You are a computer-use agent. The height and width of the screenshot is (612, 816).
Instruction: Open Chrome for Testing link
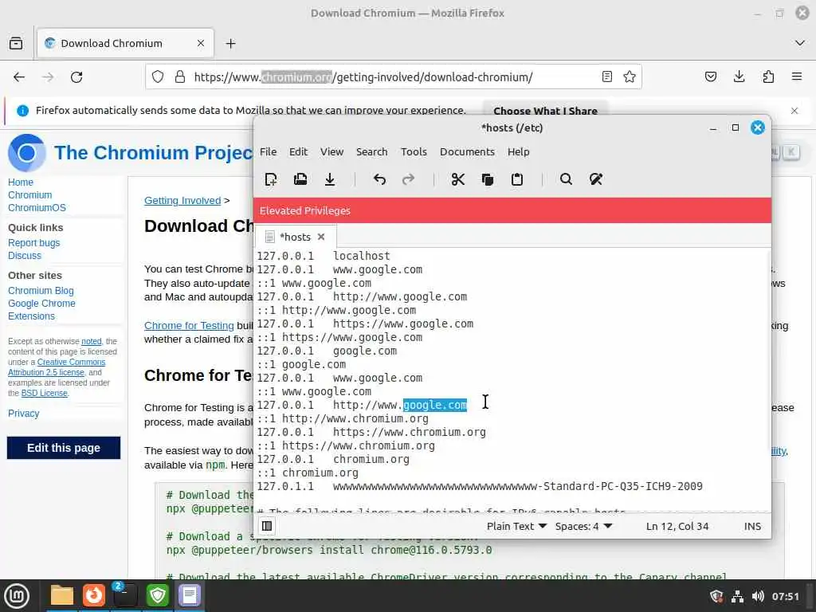[189, 325]
